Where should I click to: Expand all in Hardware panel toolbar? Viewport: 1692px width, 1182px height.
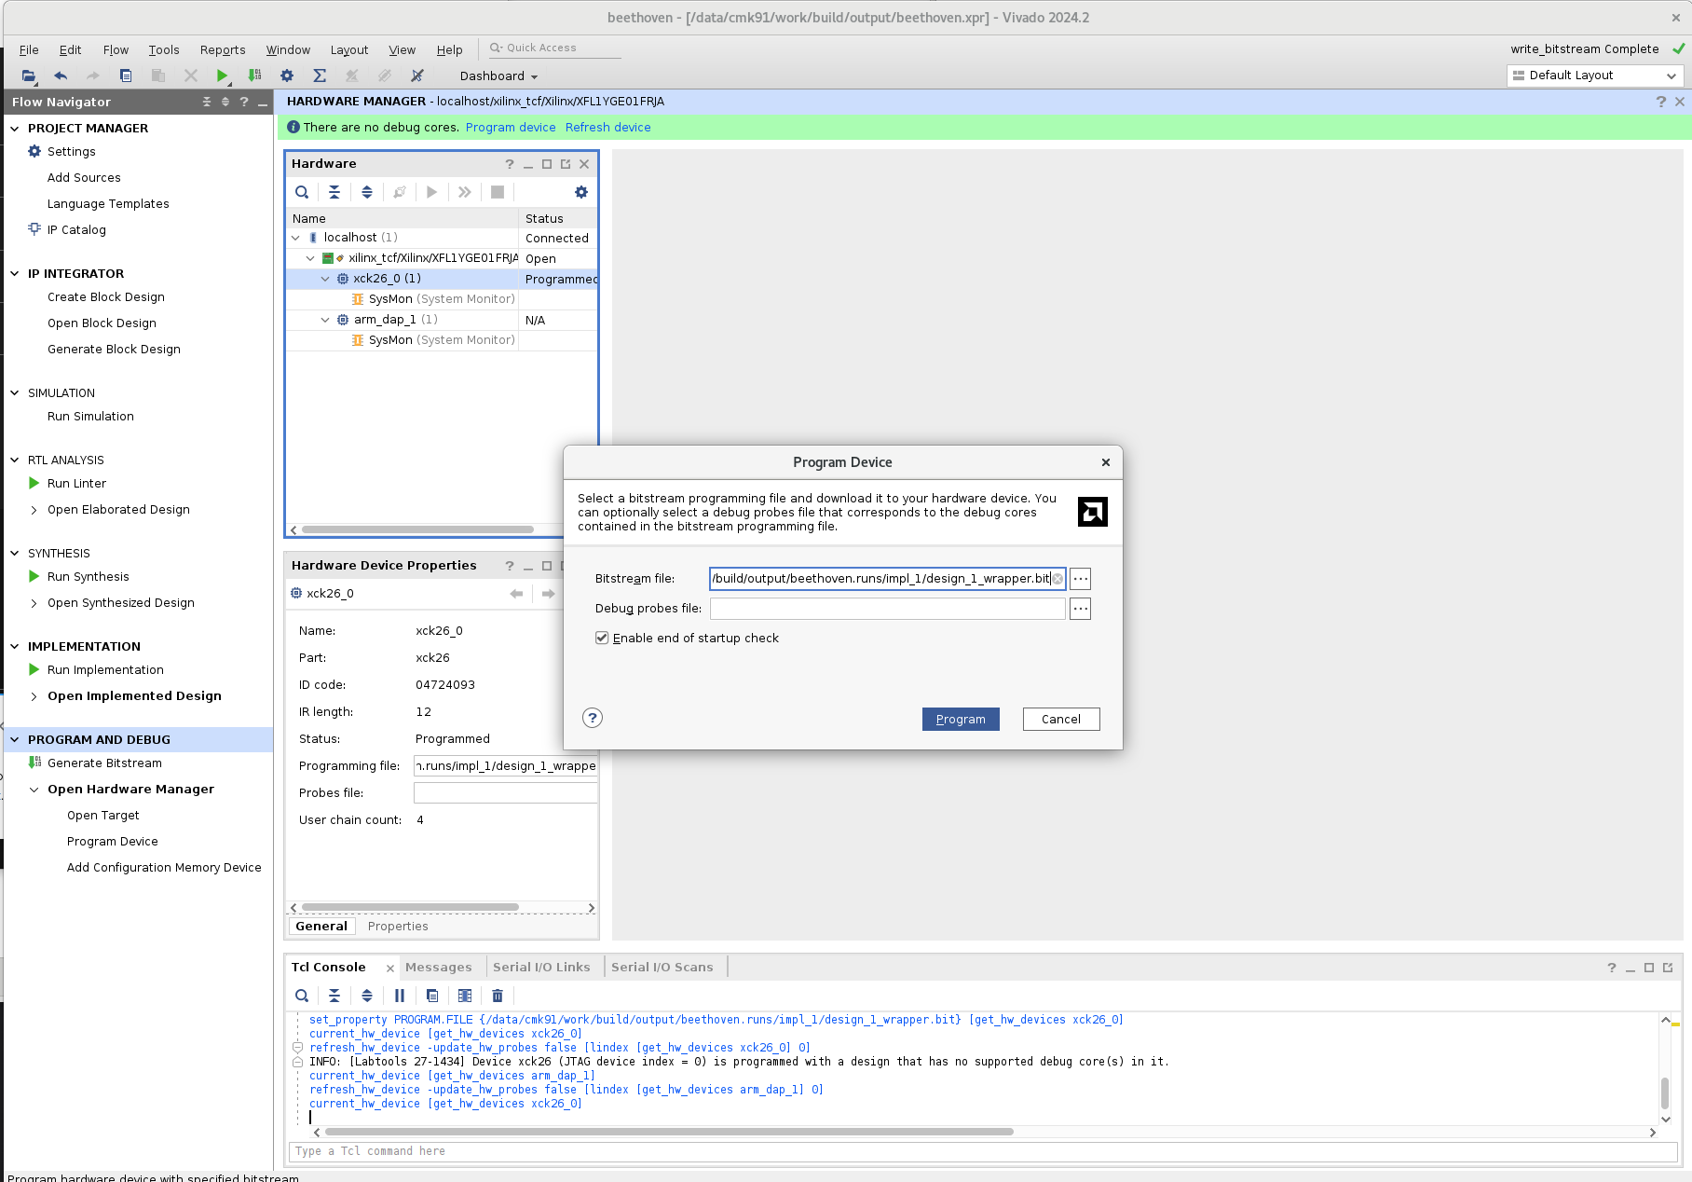coord(367,192)
